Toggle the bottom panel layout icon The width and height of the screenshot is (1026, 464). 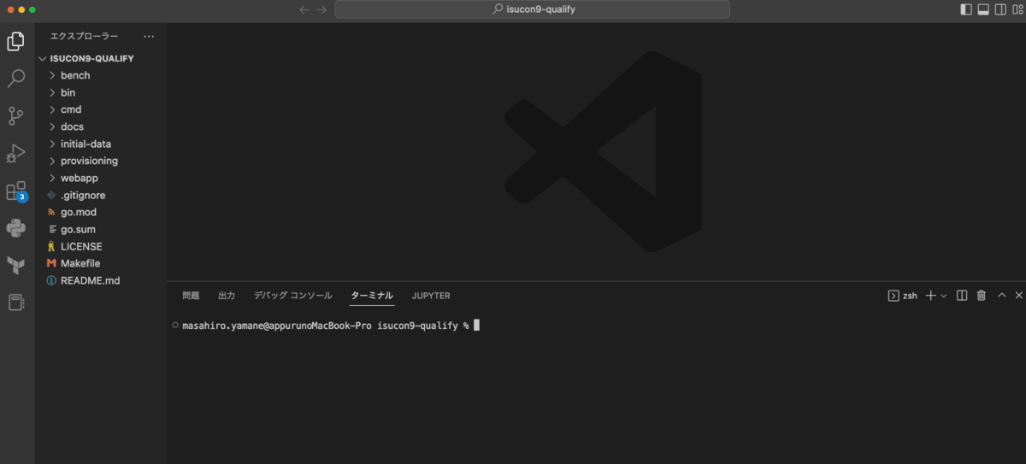click(983, 9)
